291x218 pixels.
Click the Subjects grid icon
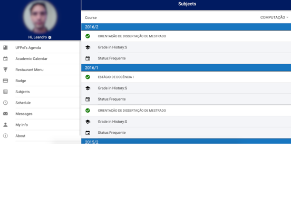coord(5,92)
